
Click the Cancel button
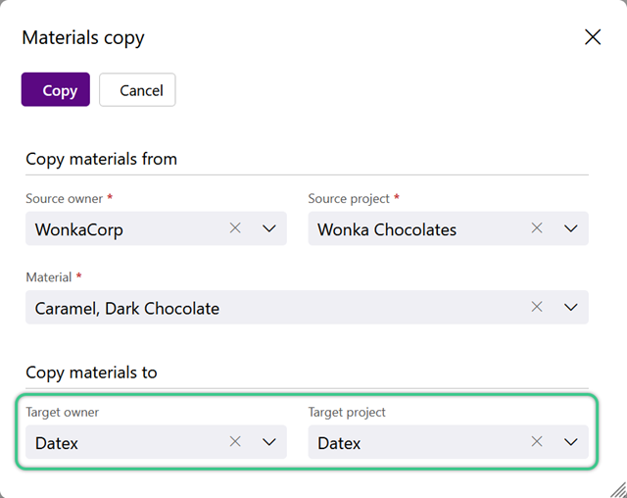137,89
